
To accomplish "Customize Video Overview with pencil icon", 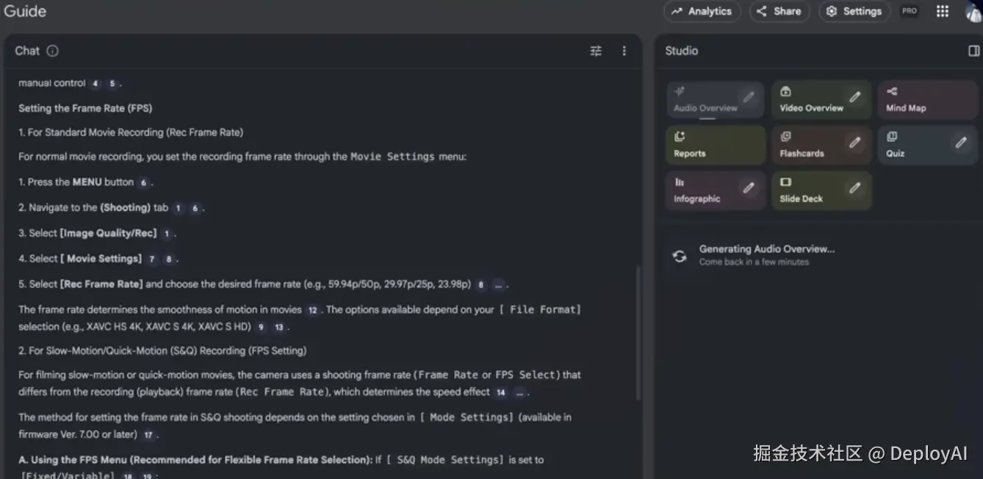I will [855, 97].
